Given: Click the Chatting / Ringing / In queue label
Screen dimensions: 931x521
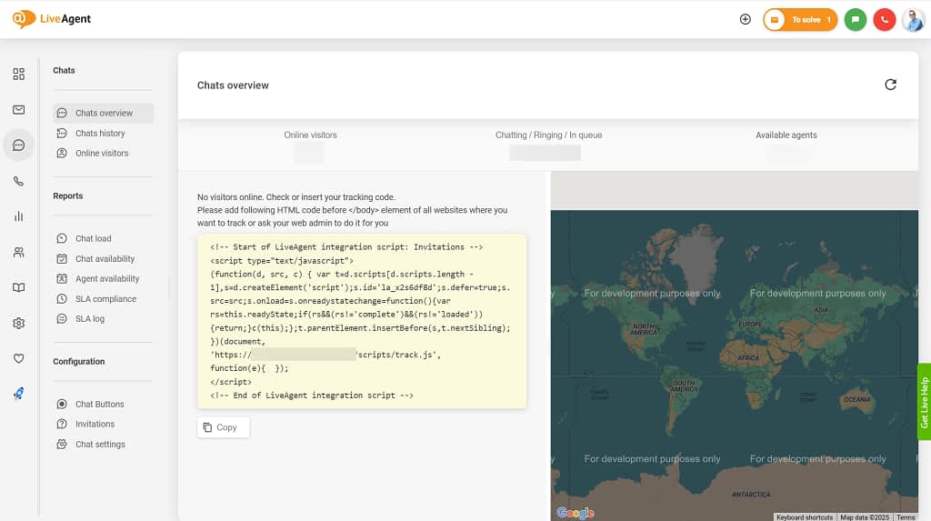Looking at the screenshot, I should pos(548,135).
